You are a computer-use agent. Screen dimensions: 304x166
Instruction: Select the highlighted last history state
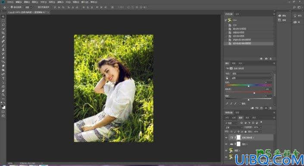249,44
